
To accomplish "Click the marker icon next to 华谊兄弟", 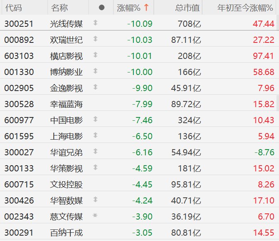I will tap(95, 151).
